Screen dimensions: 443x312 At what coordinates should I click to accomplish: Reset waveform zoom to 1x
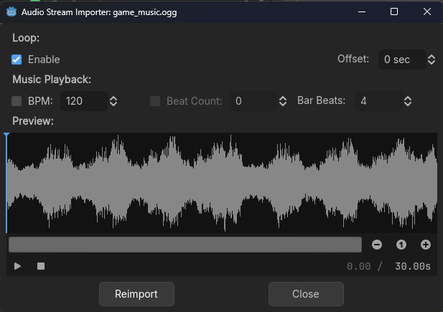click(x=401, y=245)
